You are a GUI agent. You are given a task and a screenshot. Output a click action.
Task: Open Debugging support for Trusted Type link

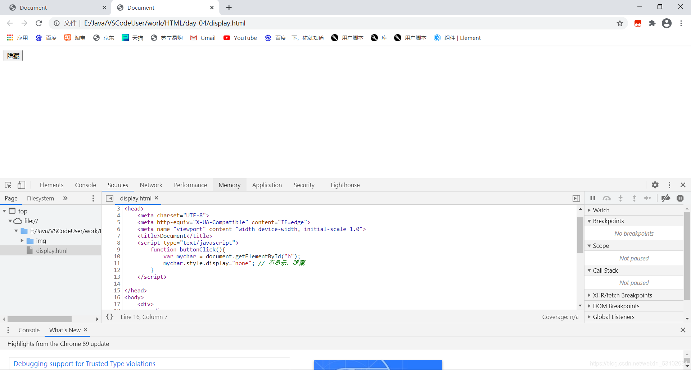[x=85, y=364]
